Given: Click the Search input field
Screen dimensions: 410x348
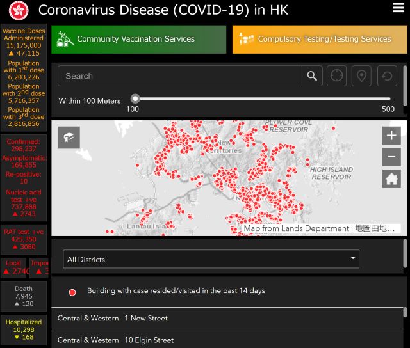Looking at the screenshot, I should click(179, 76).
